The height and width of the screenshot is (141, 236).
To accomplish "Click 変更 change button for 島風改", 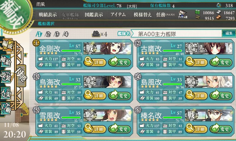I will click(221, 95).
